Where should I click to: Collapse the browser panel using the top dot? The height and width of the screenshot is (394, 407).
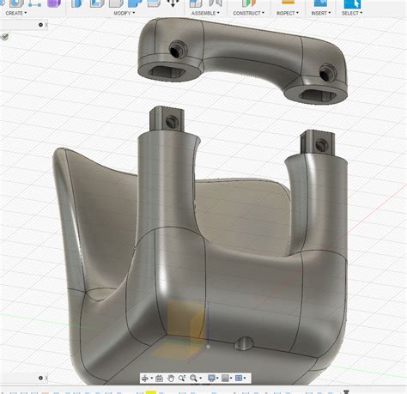(x=40, y=25)
